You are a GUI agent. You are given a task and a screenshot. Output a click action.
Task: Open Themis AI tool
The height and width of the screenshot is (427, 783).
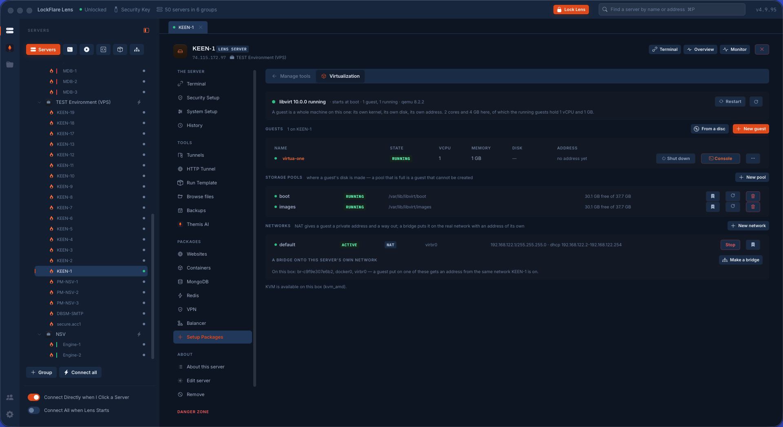tap(212, 224)
